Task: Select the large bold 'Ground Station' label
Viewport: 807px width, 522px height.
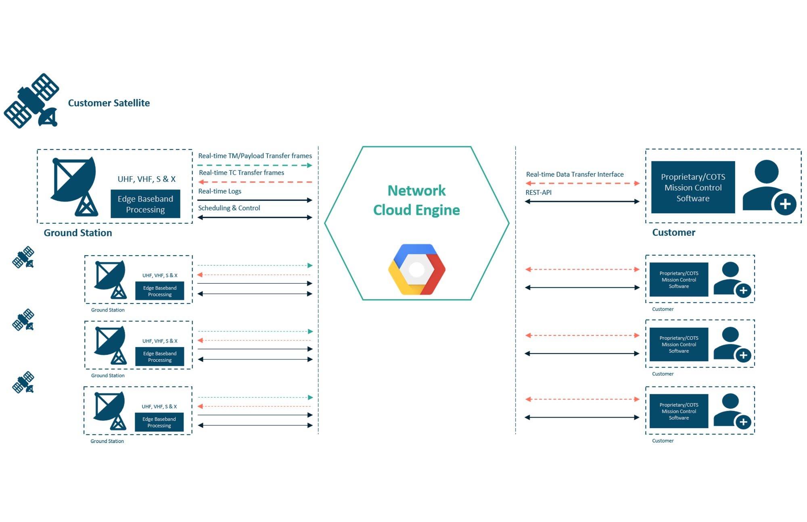Action: tap(78, 233)
